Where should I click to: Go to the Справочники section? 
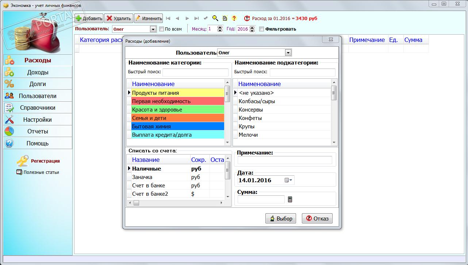click(x=38, y=108)
